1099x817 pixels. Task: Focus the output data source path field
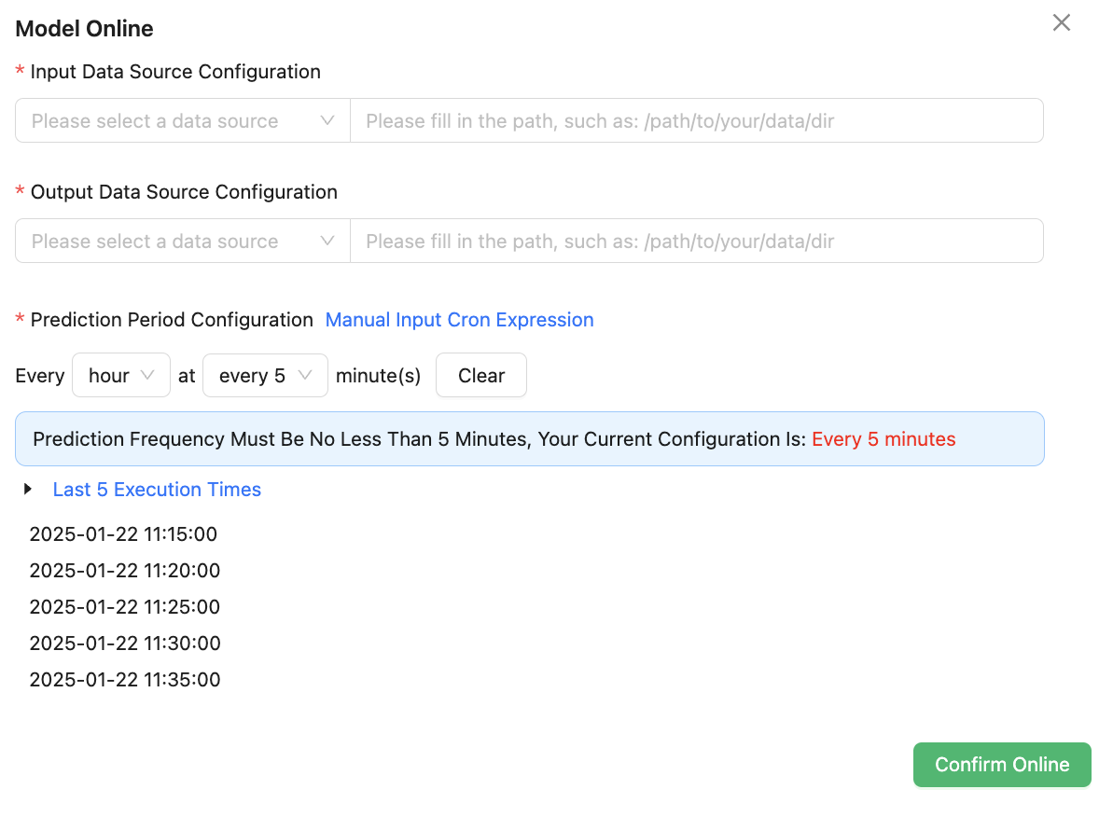click(695, 241)
